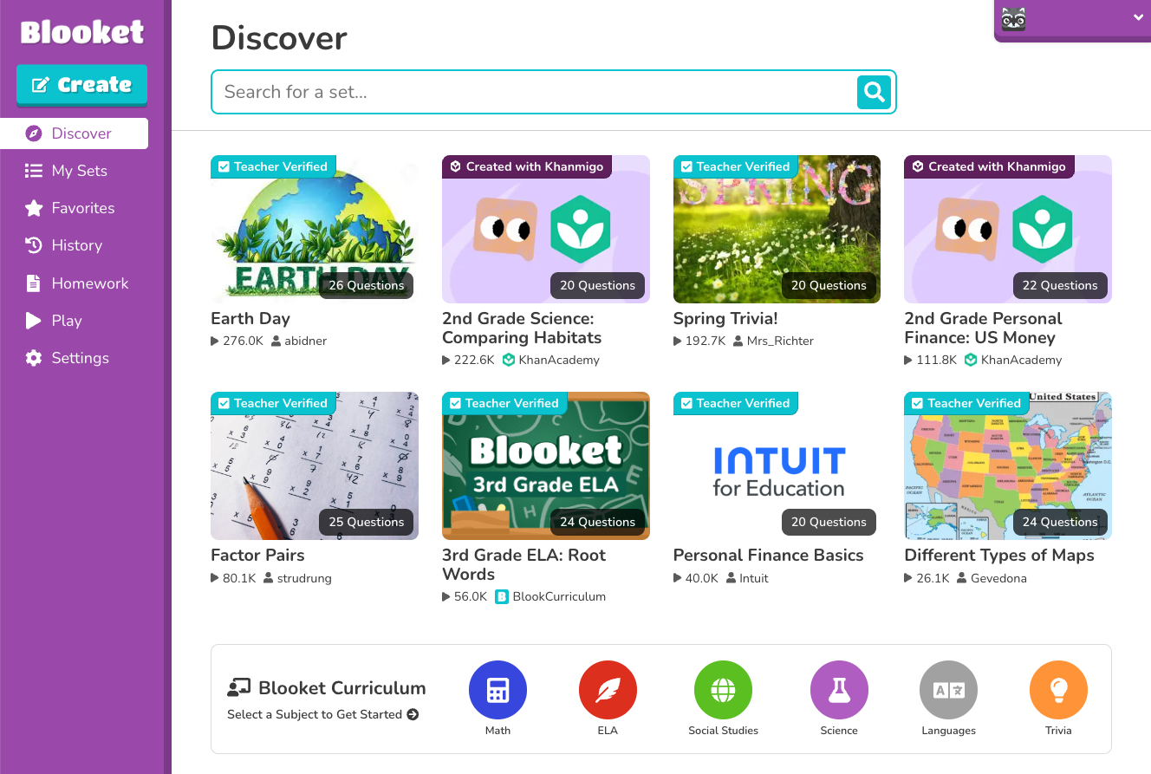Click the Select a Subject to Get Started text

(x=315, y=714)
